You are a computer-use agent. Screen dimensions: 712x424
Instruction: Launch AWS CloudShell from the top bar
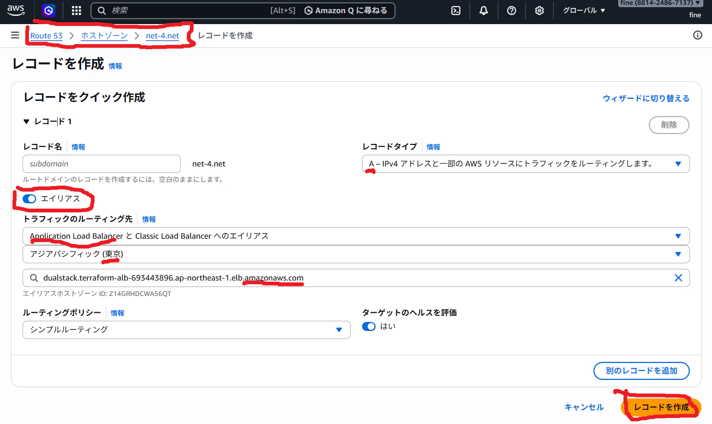pyautogui.click(x=456, y=11)
